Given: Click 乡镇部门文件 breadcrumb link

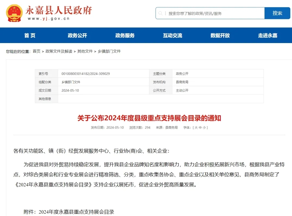Looking at the screenshot, I should click(109, 51).
